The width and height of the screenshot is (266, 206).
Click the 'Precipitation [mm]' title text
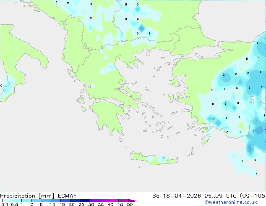27,196
